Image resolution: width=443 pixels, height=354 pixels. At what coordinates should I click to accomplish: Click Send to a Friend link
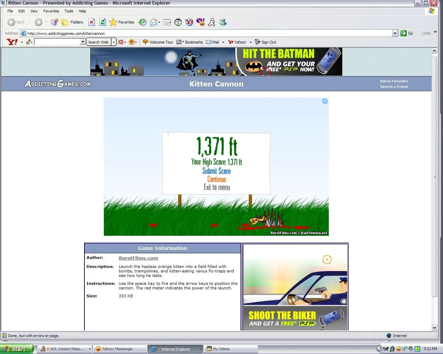tap(394, 87)
